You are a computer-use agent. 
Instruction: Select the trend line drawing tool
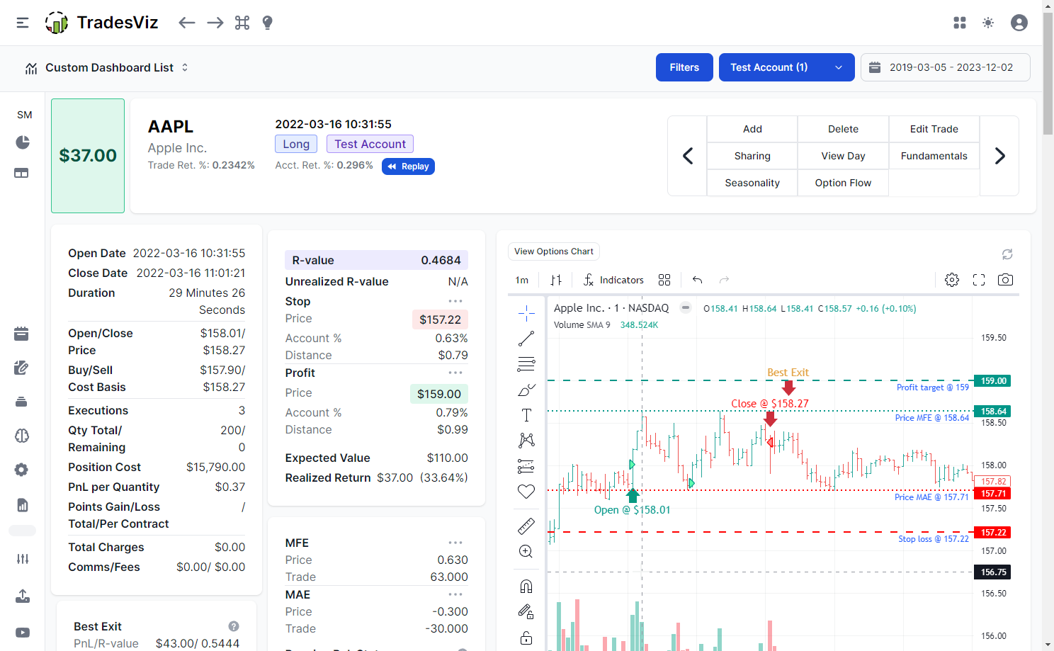526,338
